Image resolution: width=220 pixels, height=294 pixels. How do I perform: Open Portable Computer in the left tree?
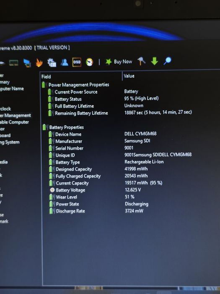(x=14, y=122)
